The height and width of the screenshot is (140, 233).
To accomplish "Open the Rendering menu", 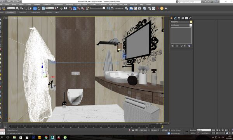I will pyautogui.click(x=70, y=5).
